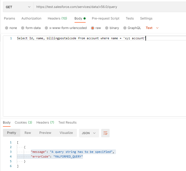Switch response view to Raw
This screenshot has width=186, height=171.
point(28,133)
